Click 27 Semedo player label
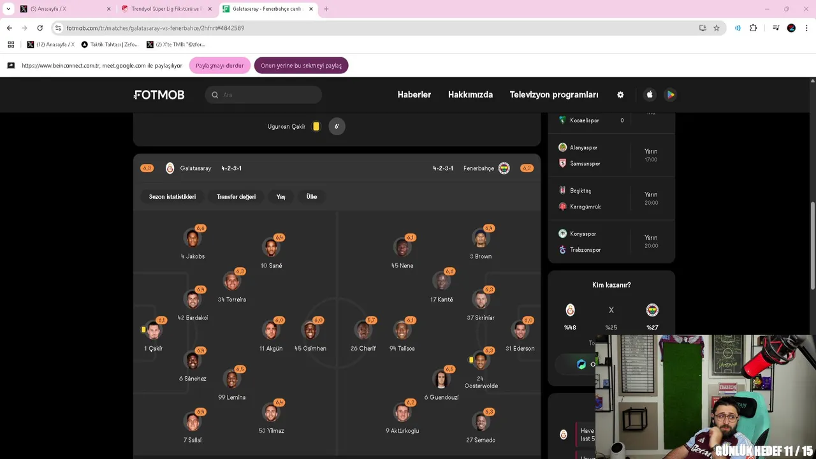The image size is (816, 459). click(481, 440)
